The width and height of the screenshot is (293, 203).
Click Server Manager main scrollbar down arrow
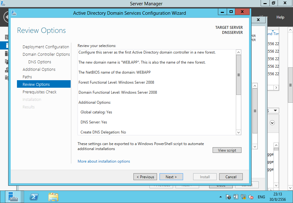[290, 188]
